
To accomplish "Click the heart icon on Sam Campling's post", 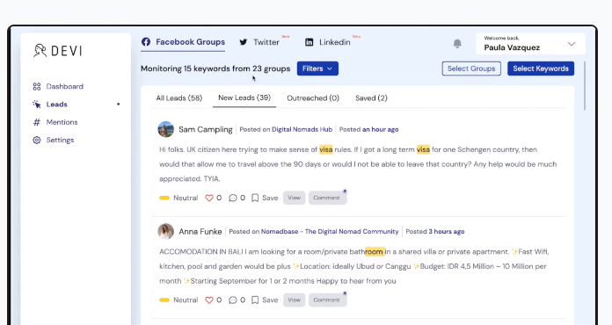I will pyautogui.click(x=209, y=198).
